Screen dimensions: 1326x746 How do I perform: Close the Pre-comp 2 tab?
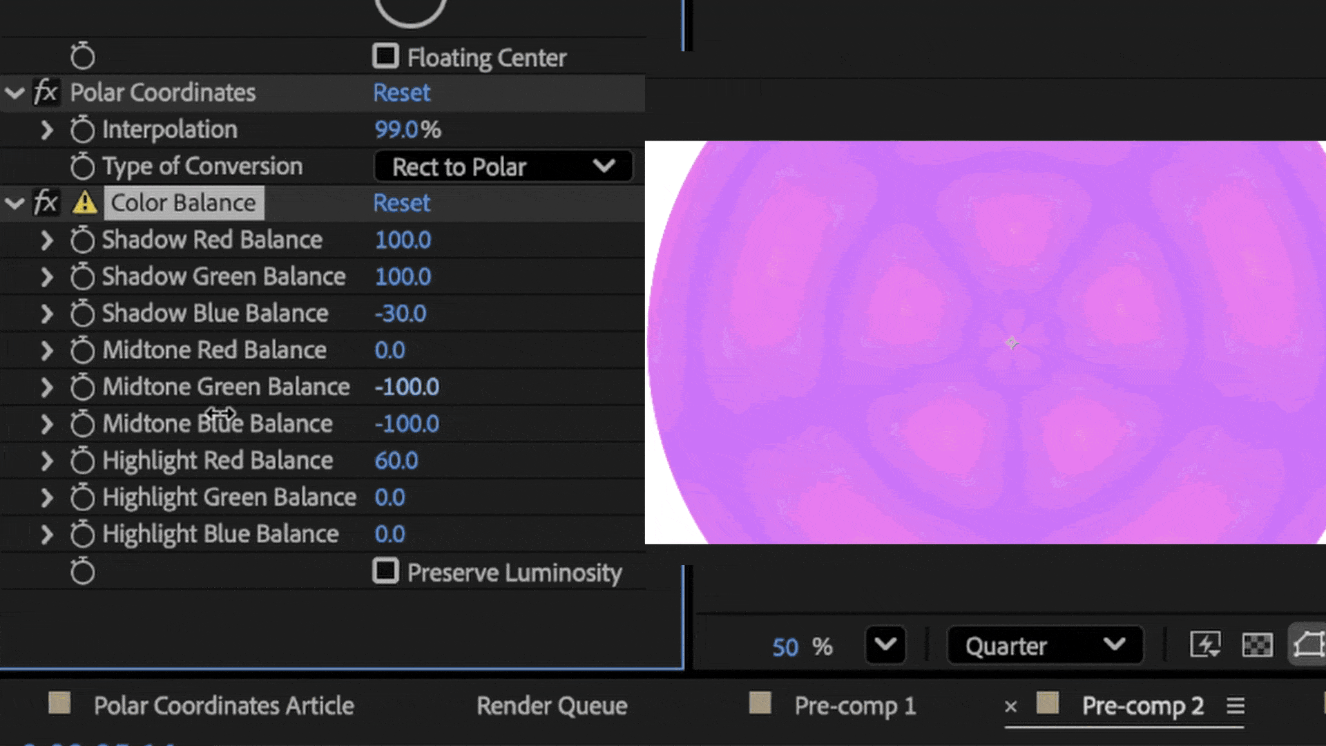[x=1010, y=706]
